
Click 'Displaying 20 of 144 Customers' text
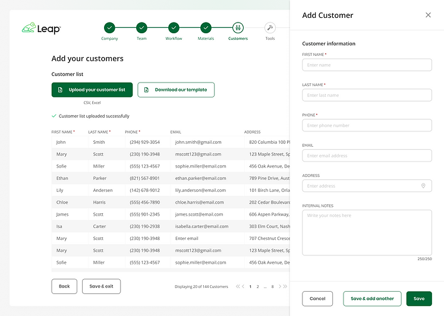201,286
